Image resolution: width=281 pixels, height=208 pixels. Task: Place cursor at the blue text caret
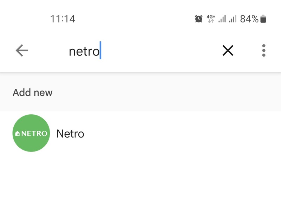point(100,50)
